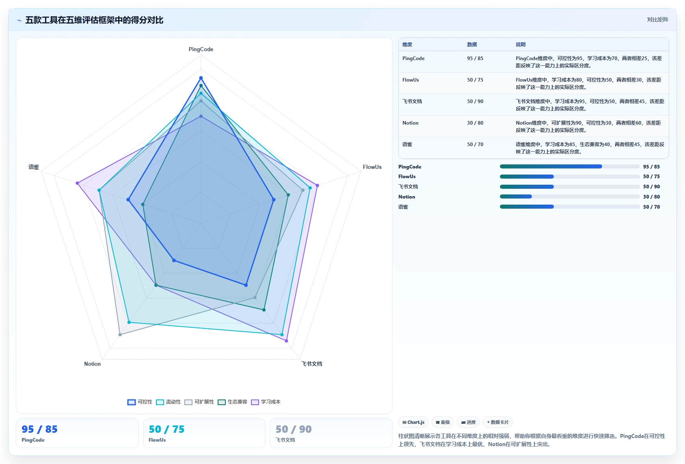Click the 说明 table column header

(521, 45)
